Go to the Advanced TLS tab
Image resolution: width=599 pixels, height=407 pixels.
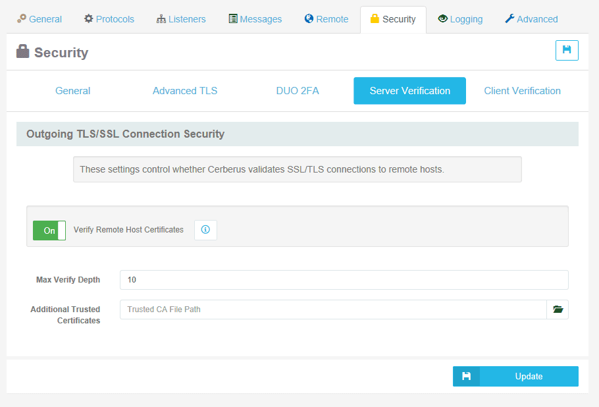tap(185, 90)
